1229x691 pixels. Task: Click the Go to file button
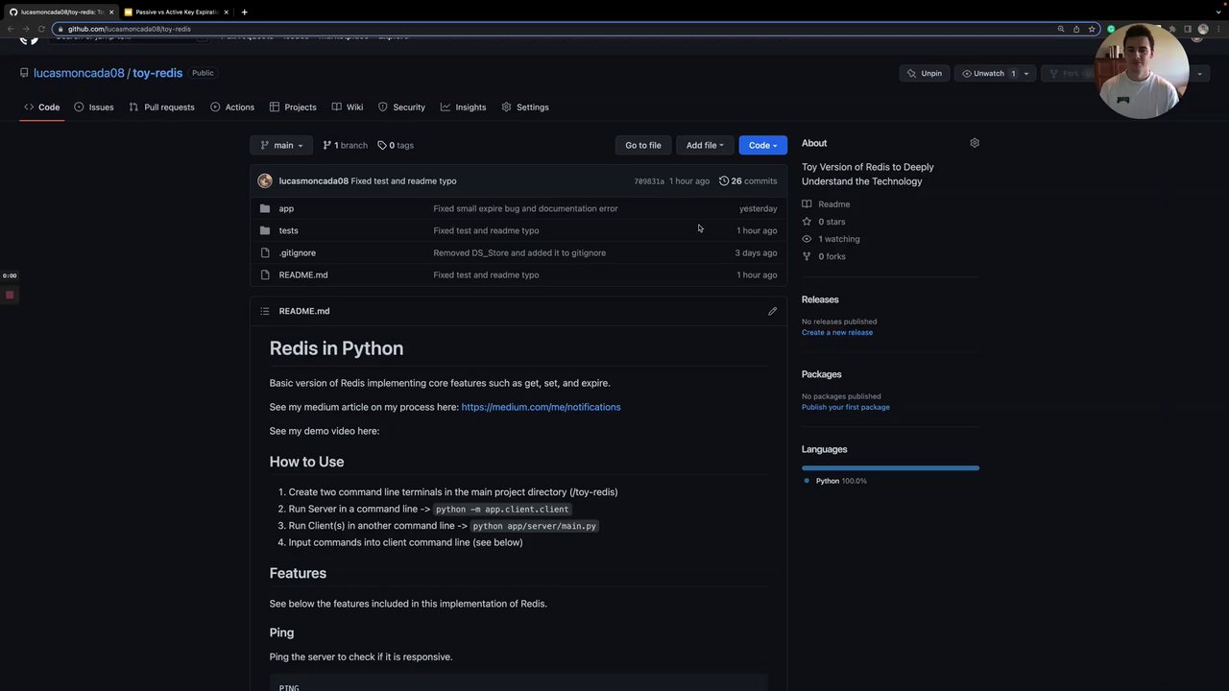[642, 145]
